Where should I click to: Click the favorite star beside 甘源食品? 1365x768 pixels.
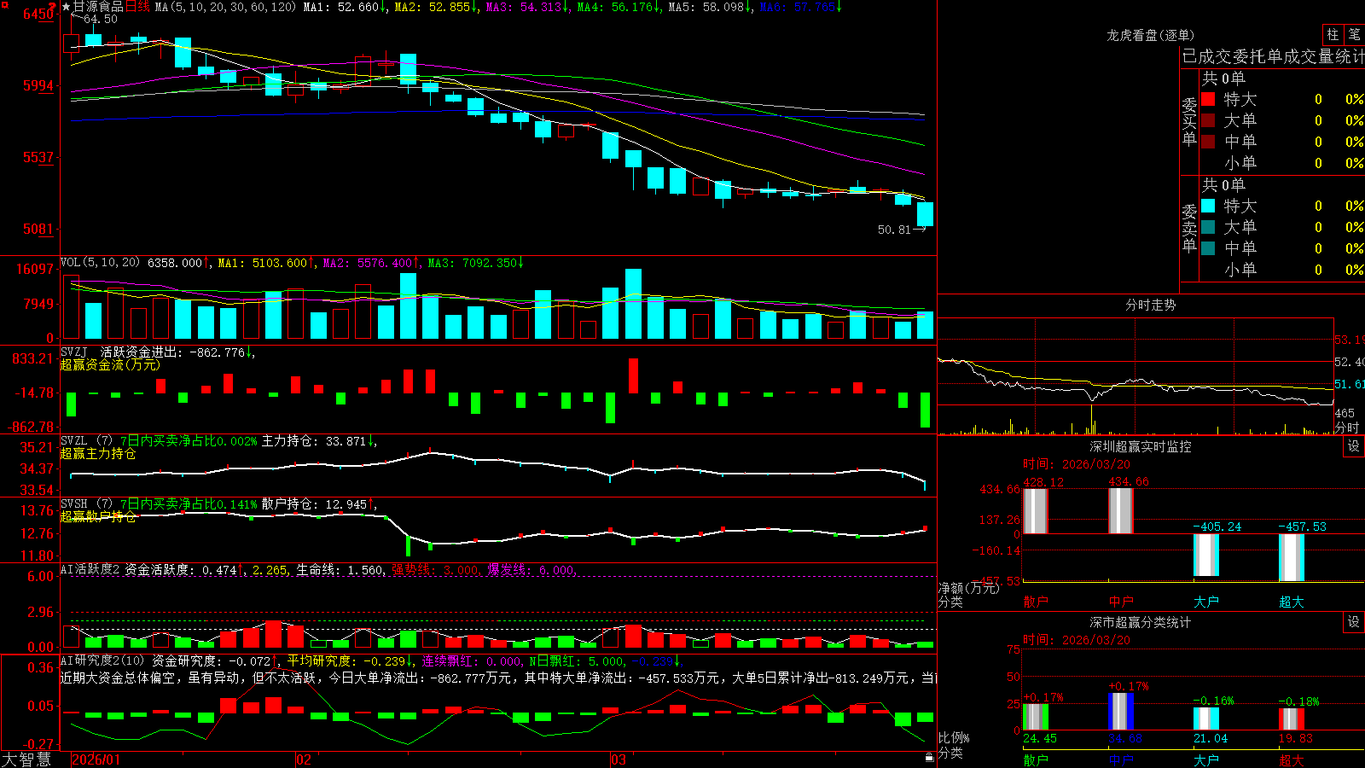pyautogui.click(x=66, y=7)
